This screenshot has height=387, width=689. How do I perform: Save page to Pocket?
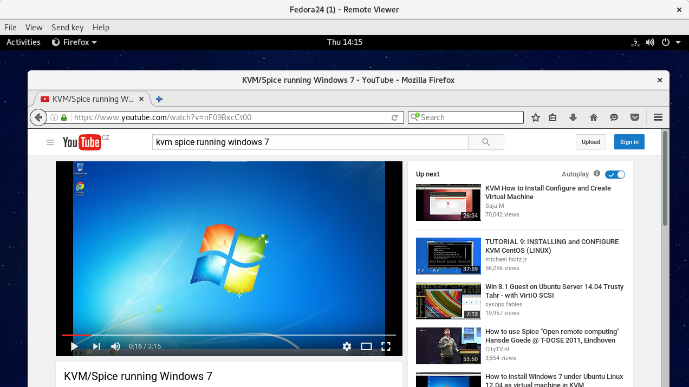(635, 117)
